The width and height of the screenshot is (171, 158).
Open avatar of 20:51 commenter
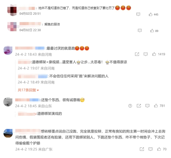pyautogui.click(x=12, y=11)
